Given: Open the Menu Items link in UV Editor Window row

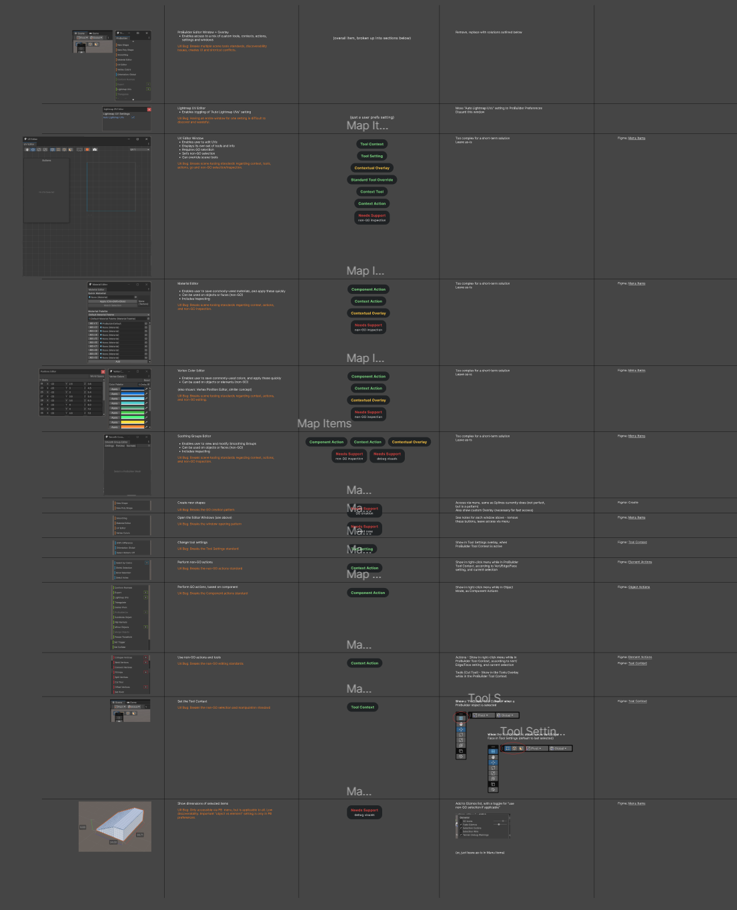Looking at the screenshot, I should pos(637,138).
